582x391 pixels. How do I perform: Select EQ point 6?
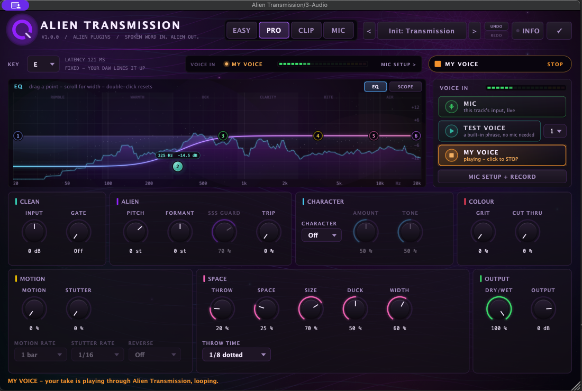coord(416,136)
